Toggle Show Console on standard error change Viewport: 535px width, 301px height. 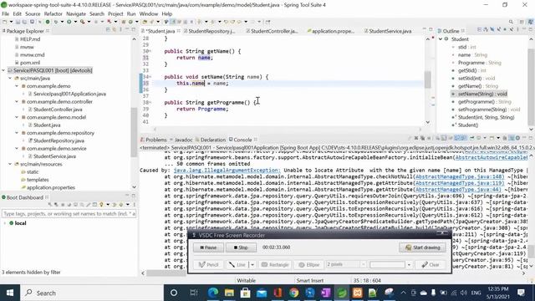pyautogui.click(x=464, y=138)
